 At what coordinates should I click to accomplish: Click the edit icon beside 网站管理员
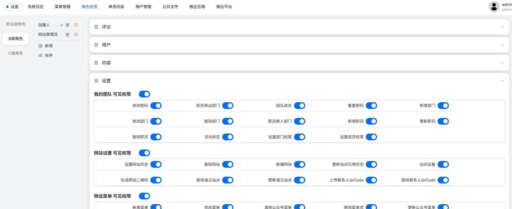[x=68, y=35]
